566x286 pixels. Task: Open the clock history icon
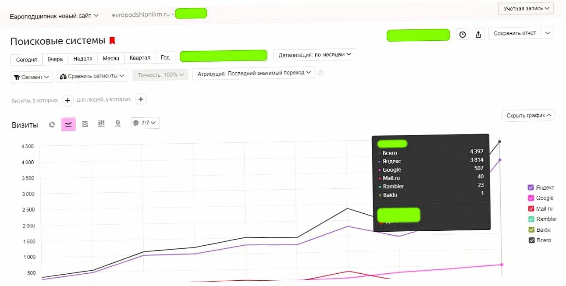tap(463, 34)
